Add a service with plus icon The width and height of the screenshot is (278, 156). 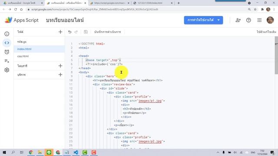point(60,75)
